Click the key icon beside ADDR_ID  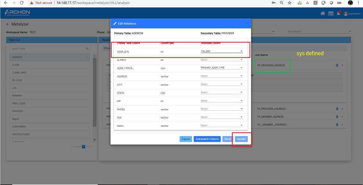[x=128, y=52]
